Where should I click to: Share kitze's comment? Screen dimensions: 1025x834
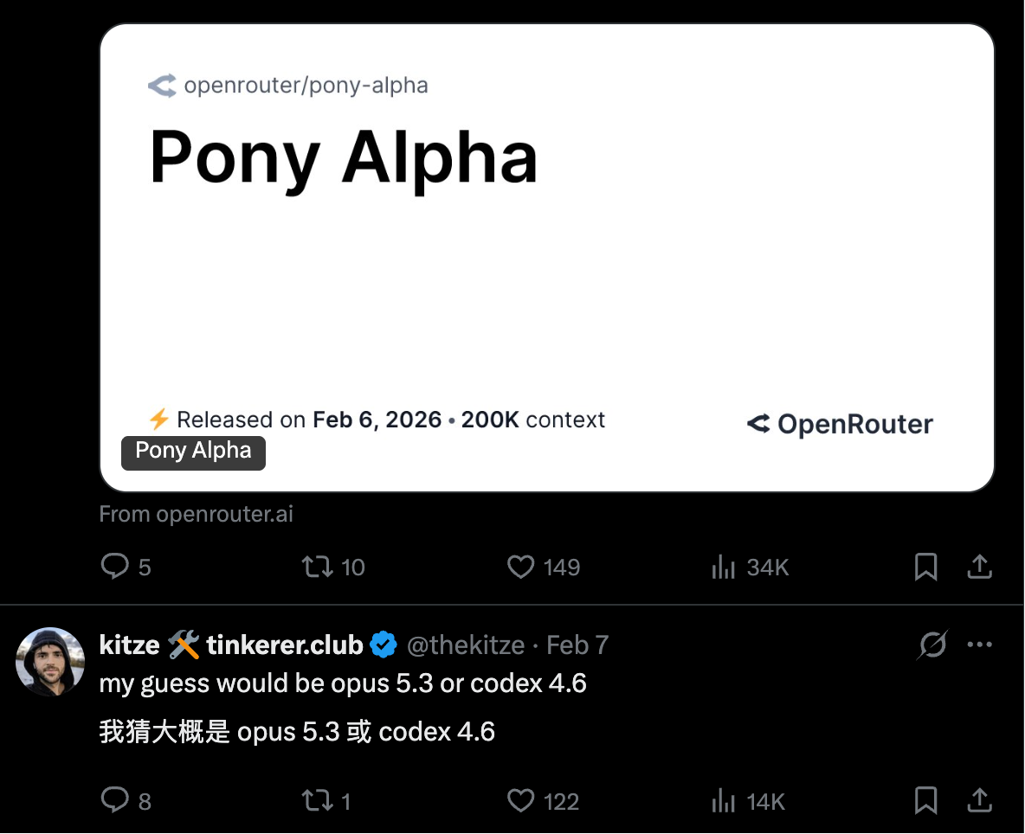[978, 800]
